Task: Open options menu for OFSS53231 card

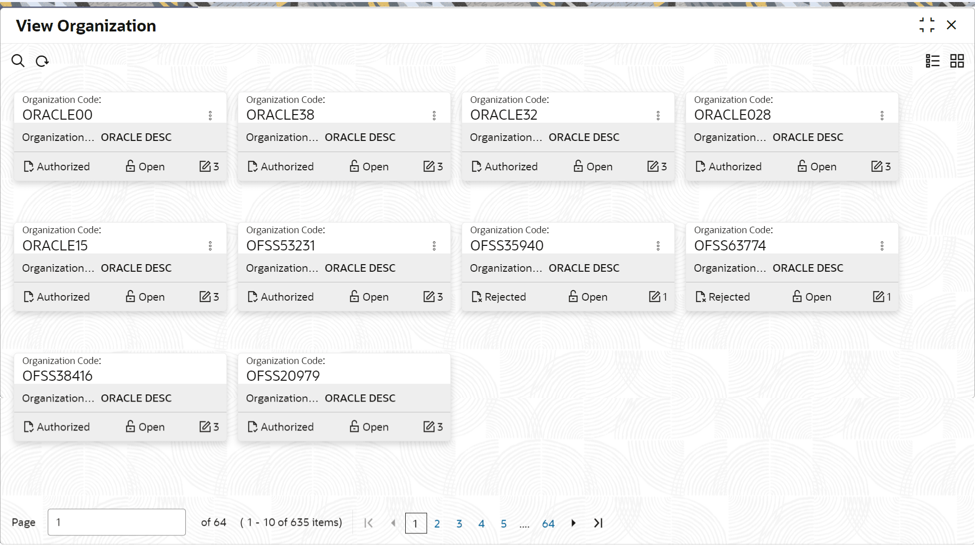Action: pos(434,246)
